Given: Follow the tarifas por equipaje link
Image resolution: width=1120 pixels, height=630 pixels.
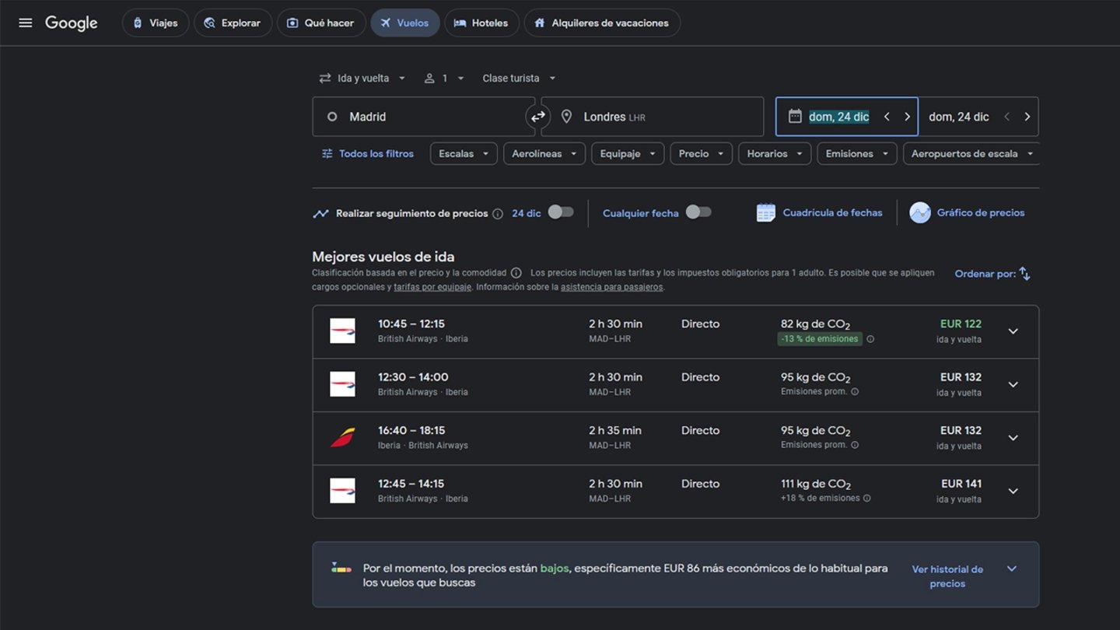Looking at the screenshot, I should (432, 287).
